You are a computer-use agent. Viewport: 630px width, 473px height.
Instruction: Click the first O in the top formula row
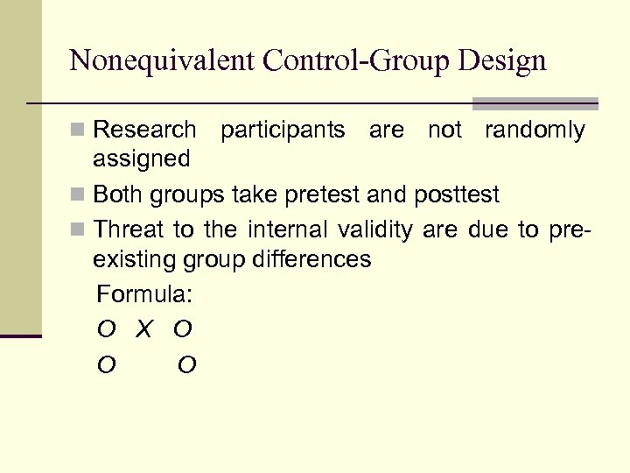tap(107, 329)
